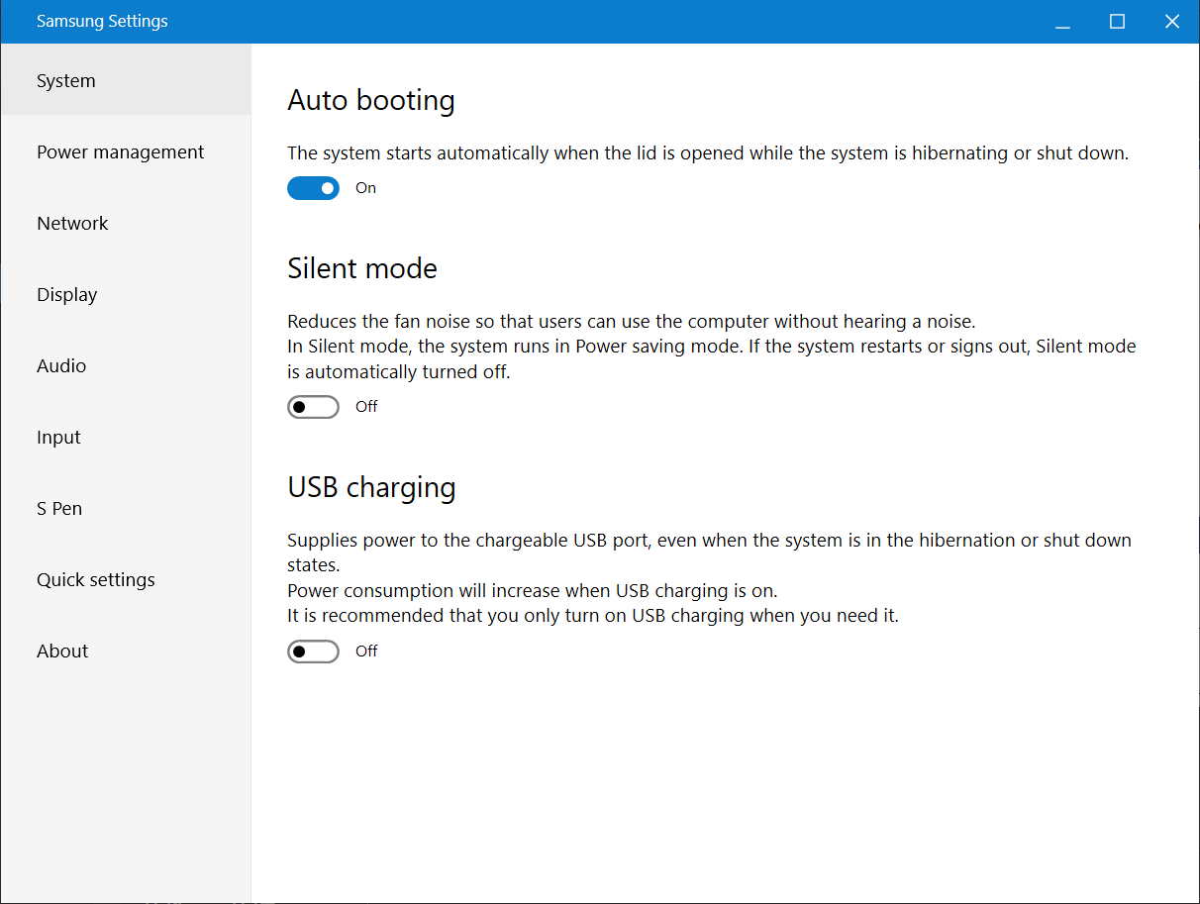Viewport: 1200px width, 904px height.
Task: Click the Auto booting heading
Action: pos(371,100)
